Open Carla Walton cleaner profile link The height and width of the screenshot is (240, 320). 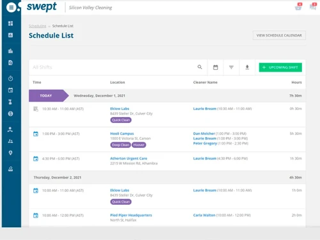(x=204, y=215)
